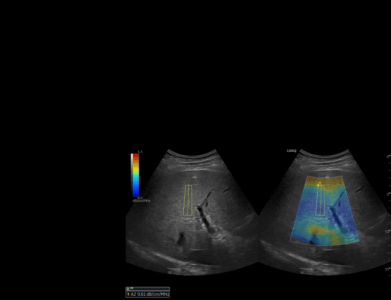The height and width of the screenshot is (300, 391).
Task: Select the yellow ROI box on color map image
Action: [320, 200]
